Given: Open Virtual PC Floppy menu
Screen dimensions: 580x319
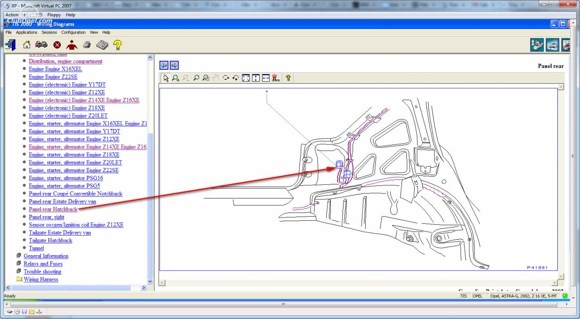Looking at the screenshot, I should (x=54, y=15).
